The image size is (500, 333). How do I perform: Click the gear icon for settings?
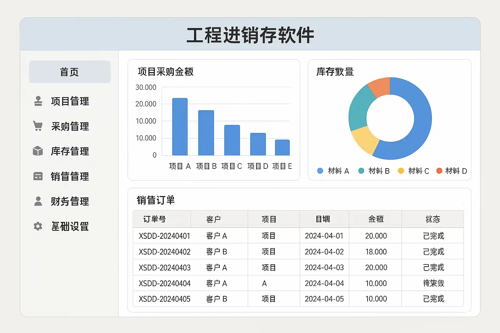pos(38,226)
